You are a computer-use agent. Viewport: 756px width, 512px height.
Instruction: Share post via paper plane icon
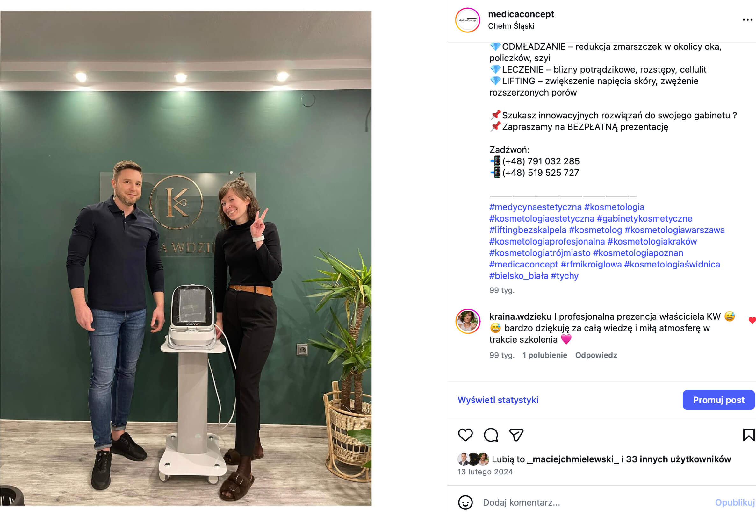click(516, 435)
